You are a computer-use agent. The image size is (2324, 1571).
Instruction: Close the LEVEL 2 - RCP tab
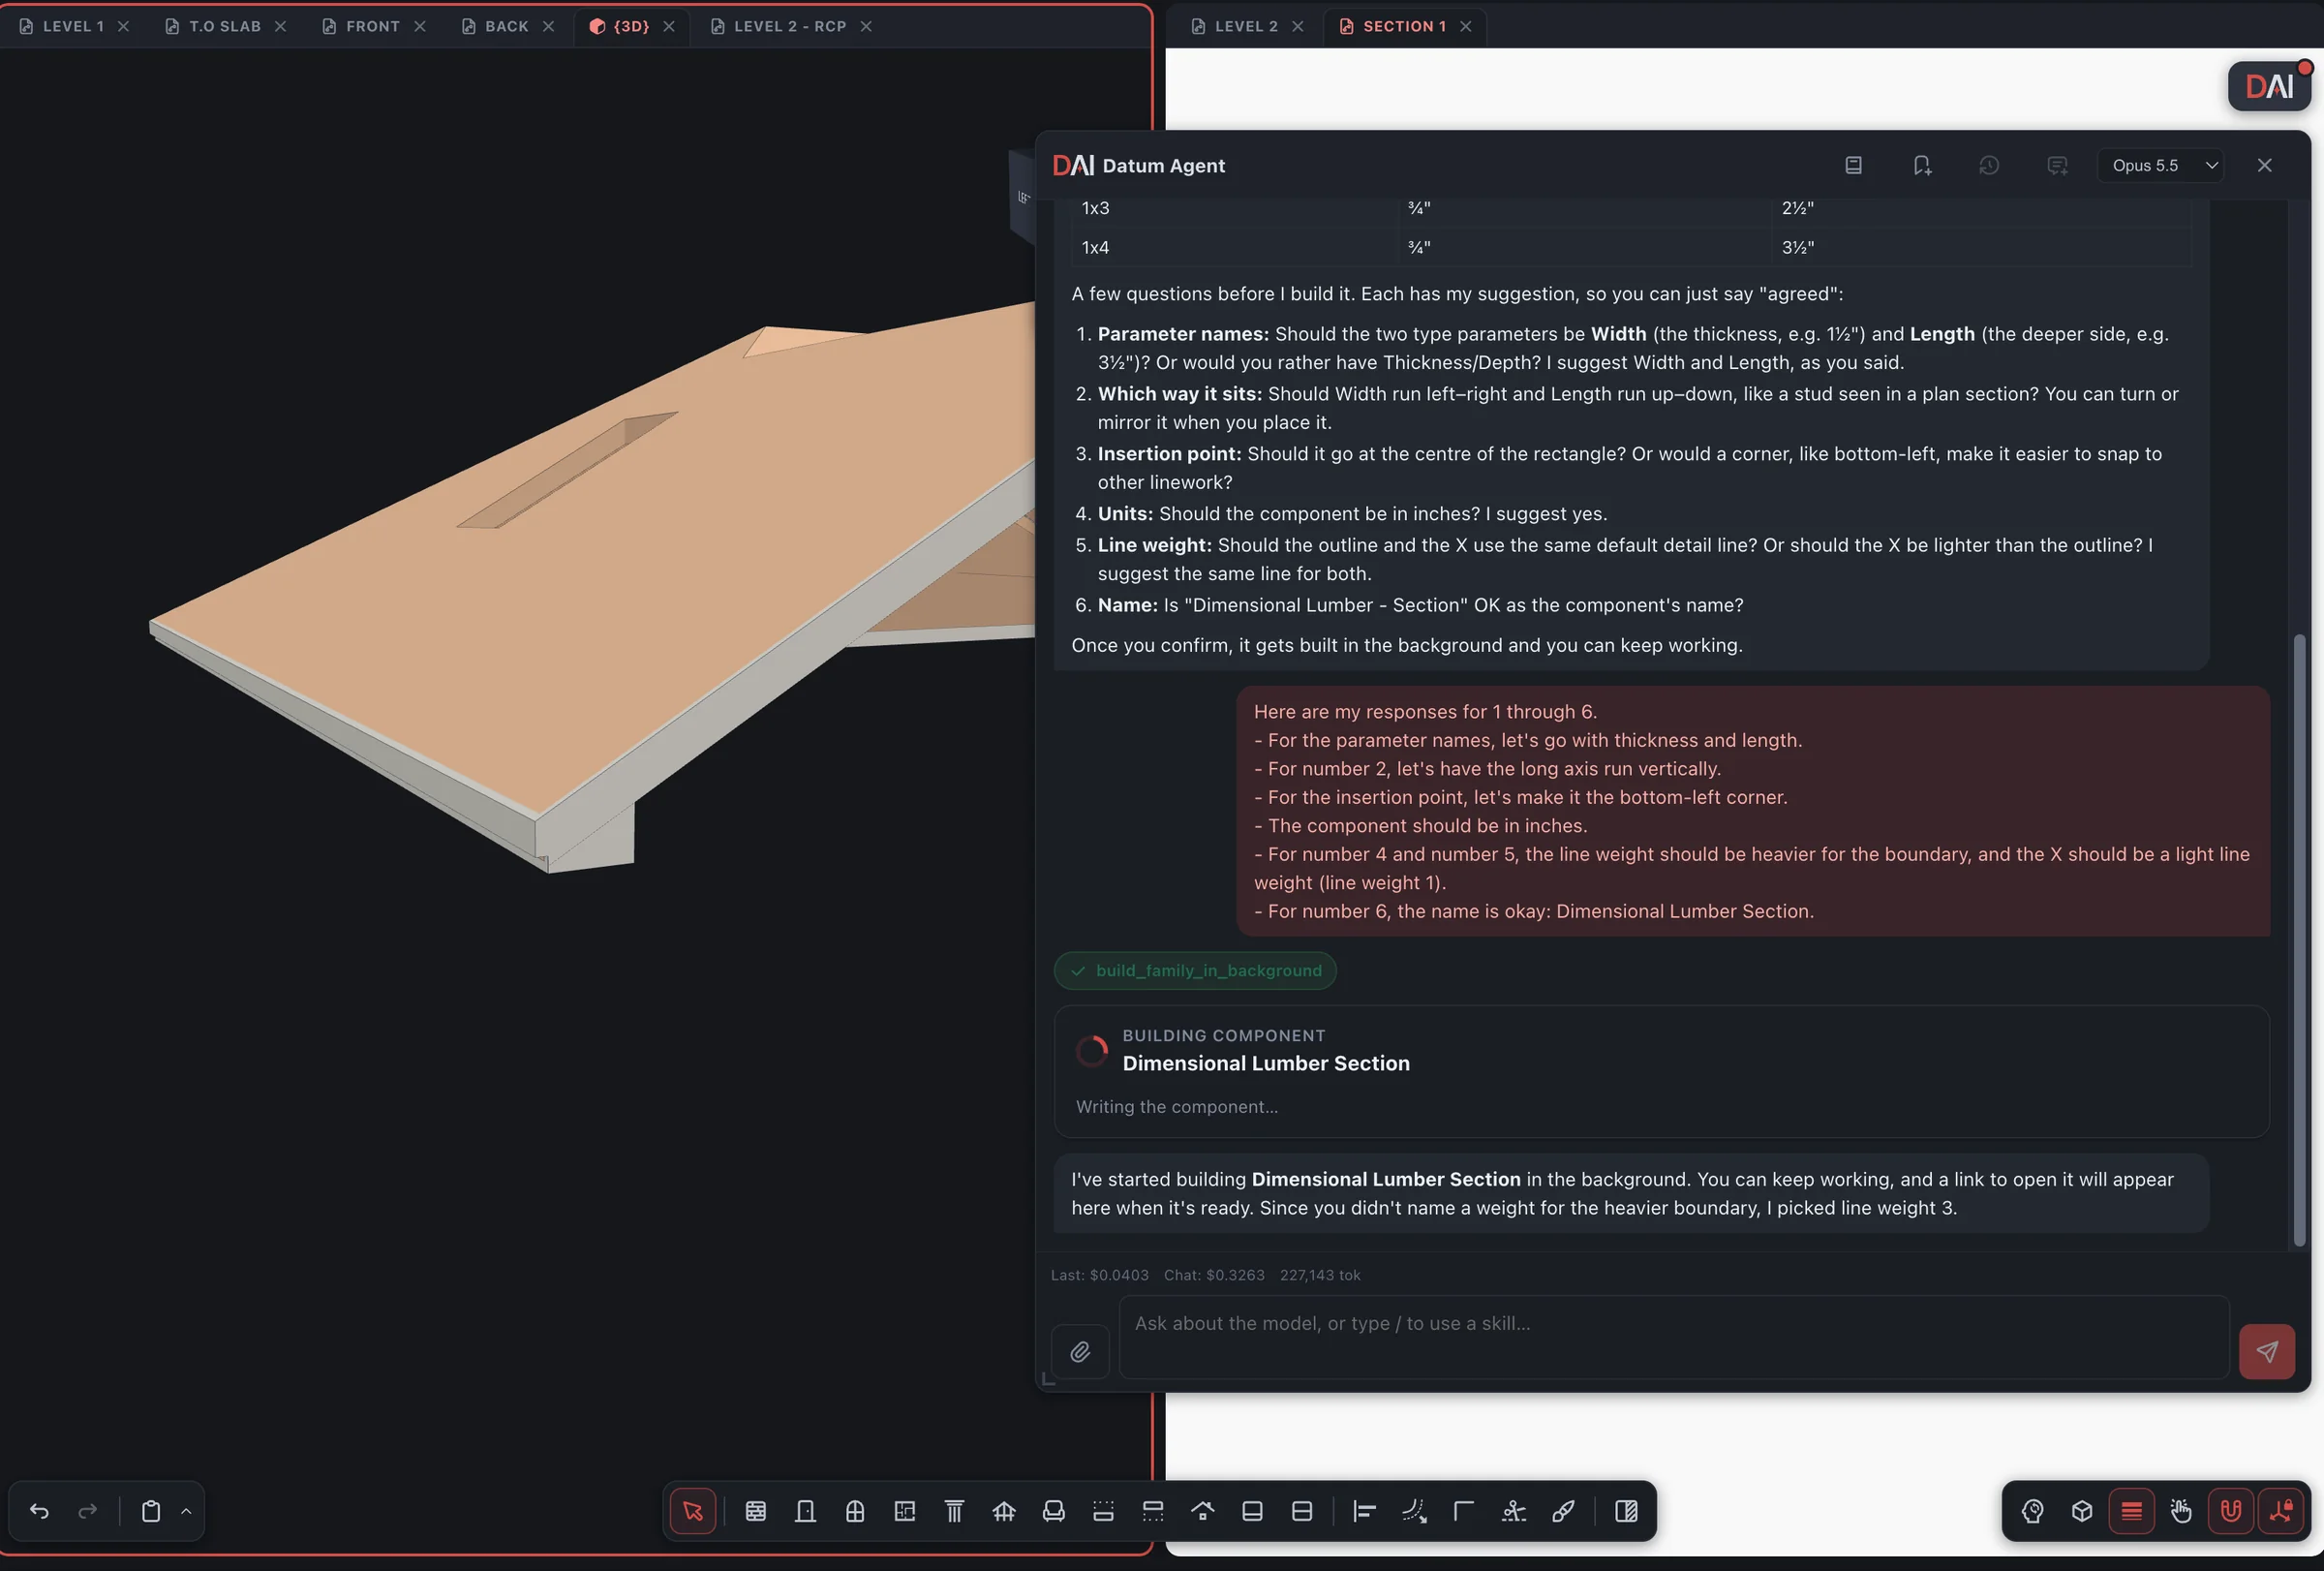click(866, 26)
